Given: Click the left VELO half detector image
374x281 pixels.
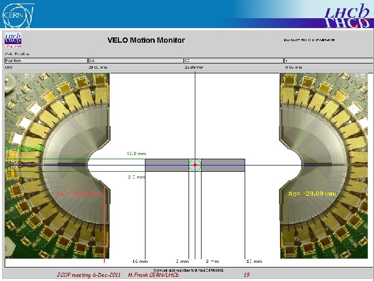Looking at the screenshot, I should 57,165.
